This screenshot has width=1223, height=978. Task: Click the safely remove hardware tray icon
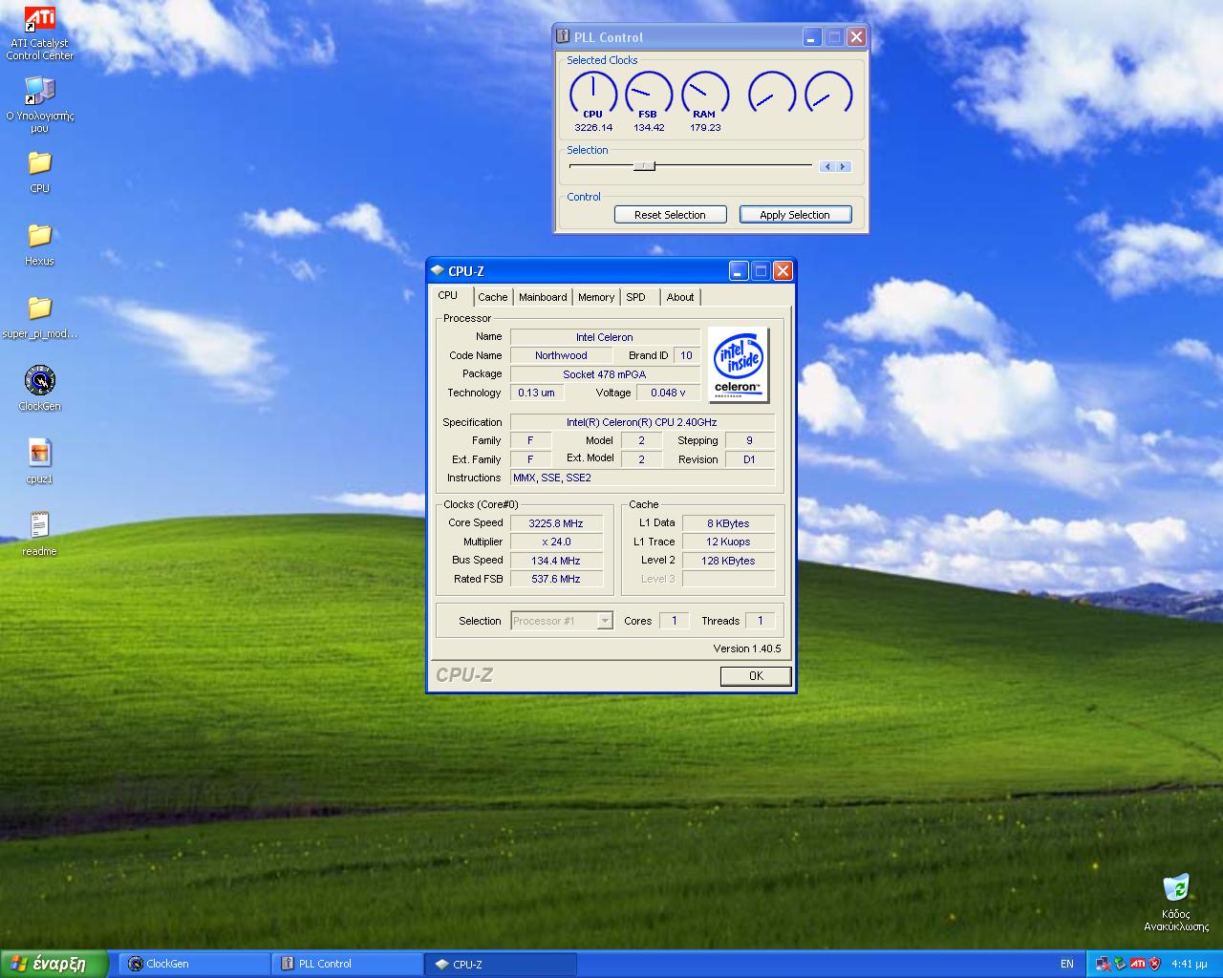tap(1121, 964)
